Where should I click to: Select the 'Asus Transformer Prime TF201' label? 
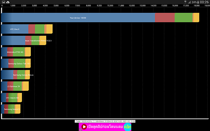(38, 40)
